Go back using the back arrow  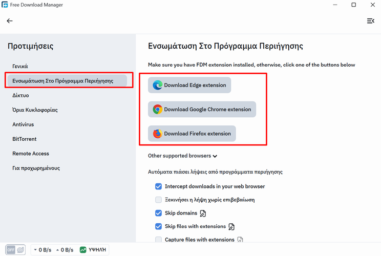10,21
